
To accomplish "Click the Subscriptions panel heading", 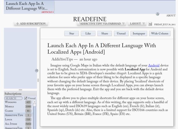I will click(x=13, y=94).
